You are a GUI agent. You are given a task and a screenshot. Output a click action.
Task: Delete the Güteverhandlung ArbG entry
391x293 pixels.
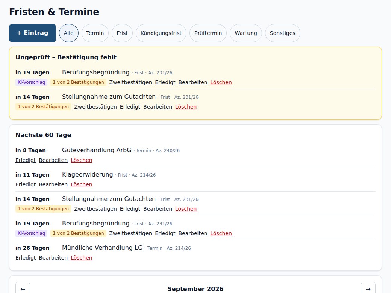point(82,160)
